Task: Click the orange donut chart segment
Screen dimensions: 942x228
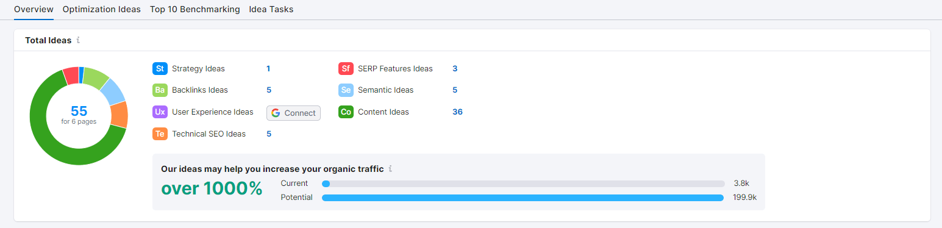Action: pos(120,115)
